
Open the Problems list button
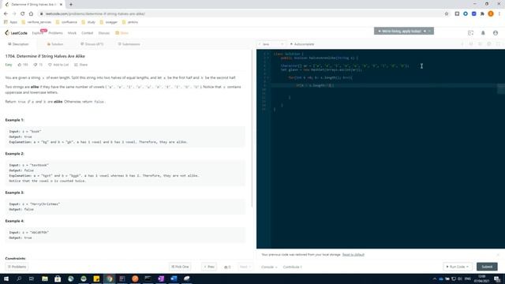(x=17, y=267)
